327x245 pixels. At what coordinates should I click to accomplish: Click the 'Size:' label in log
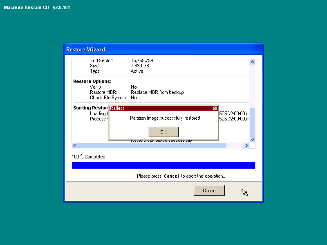(x=94, y=66)
